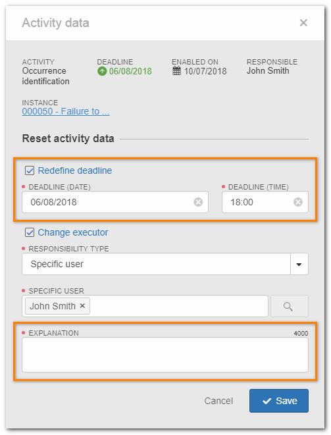Click the Redefine deadline label
The image size is (331, 435).
point(75,170)
